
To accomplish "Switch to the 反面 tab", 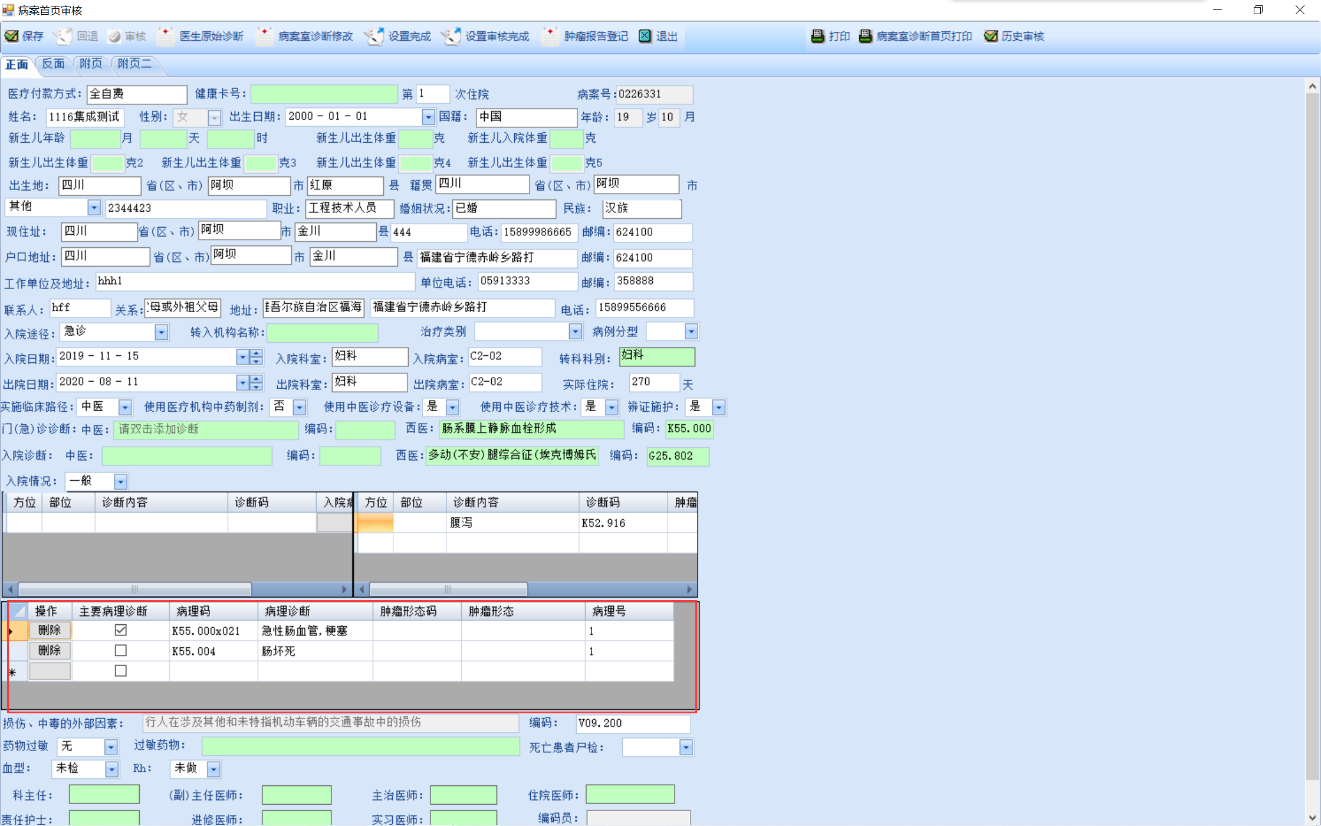I will [x=53, y=64].
